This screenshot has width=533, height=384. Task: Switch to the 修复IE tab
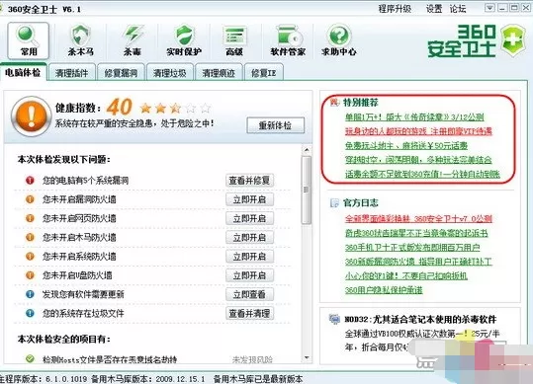pos(263,73)
